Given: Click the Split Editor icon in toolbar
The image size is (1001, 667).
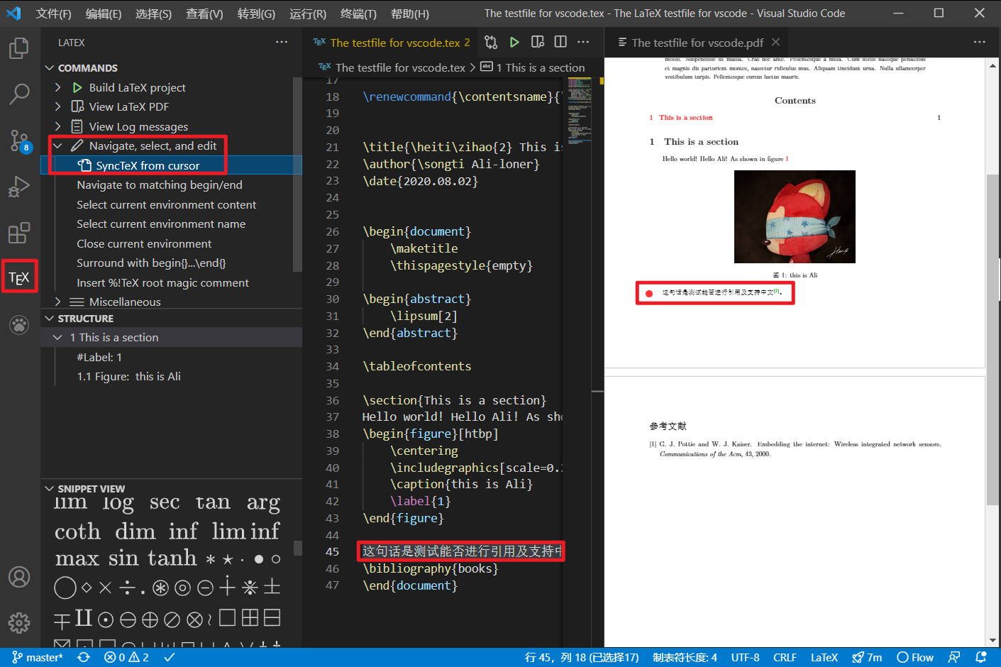Looking at the screenshot, I should coord(560,42).
